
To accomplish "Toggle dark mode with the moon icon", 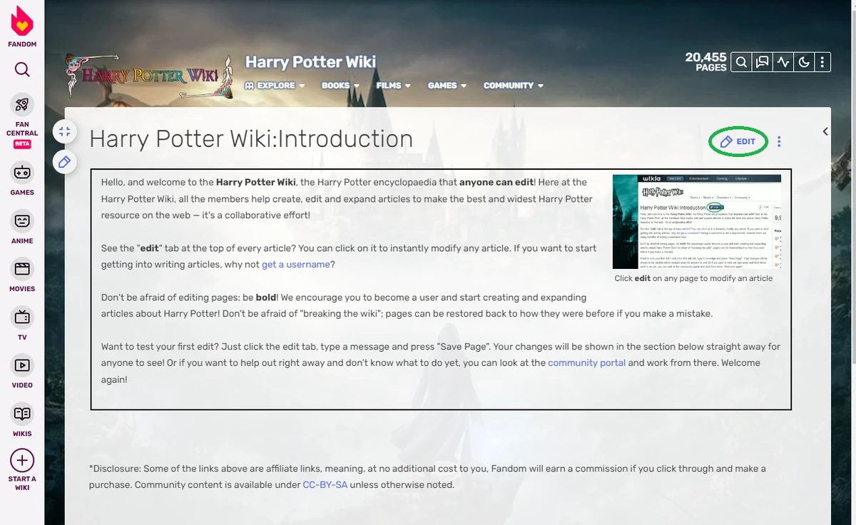I will point(803,62).
